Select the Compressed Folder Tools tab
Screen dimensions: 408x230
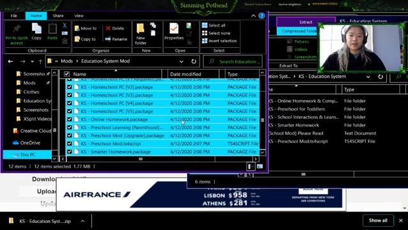click(298, 31)
